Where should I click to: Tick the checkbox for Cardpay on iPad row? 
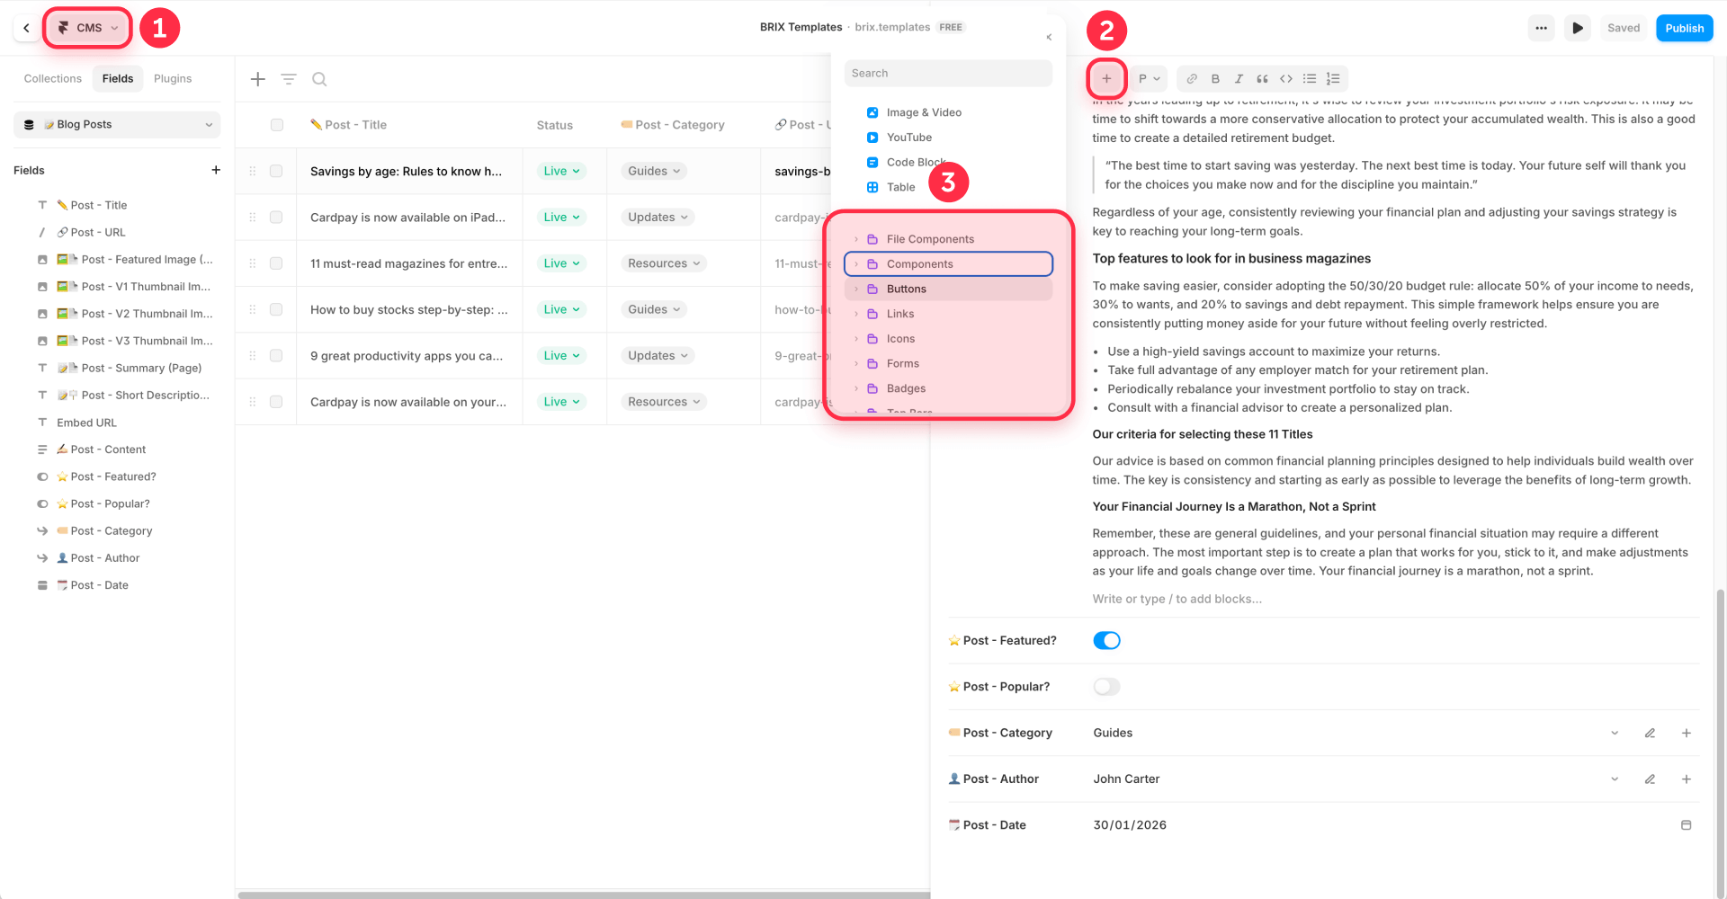tap(276, 218)
